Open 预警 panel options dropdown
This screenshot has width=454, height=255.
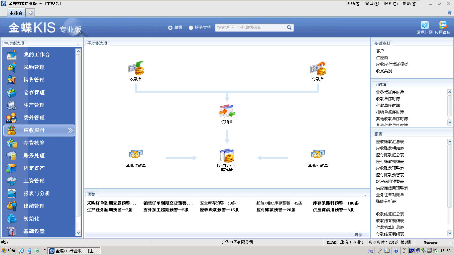(x=367, y=195)
